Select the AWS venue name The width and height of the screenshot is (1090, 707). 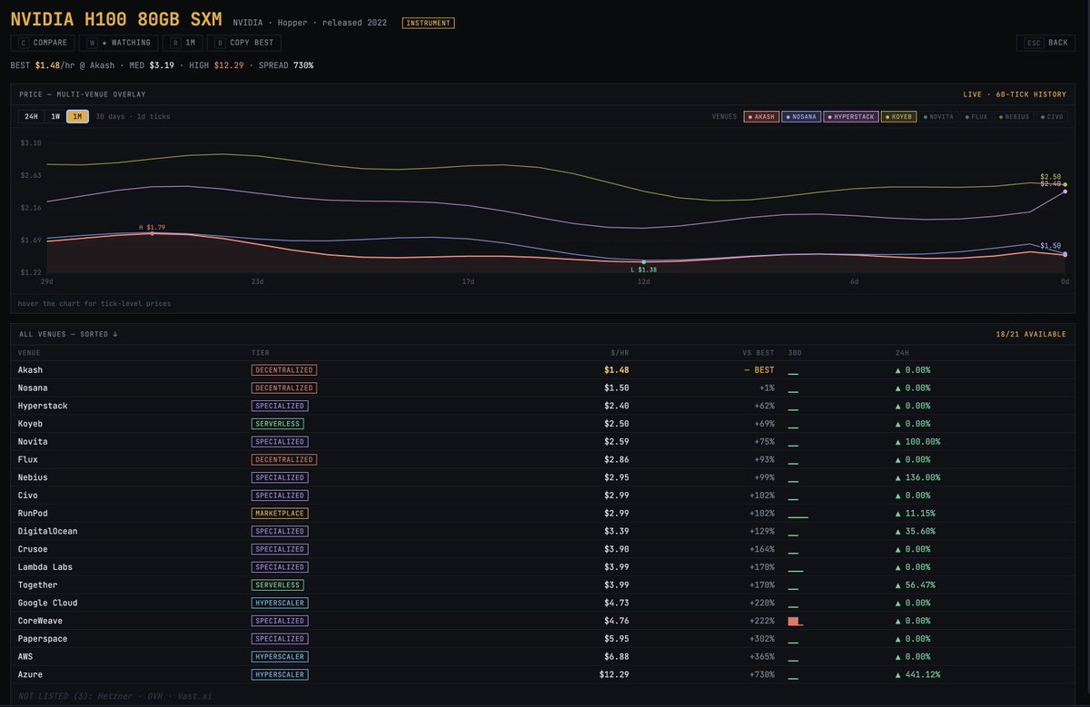pos(25,657)
